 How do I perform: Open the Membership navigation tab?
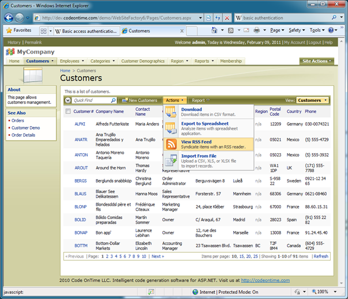coord(231,61)
